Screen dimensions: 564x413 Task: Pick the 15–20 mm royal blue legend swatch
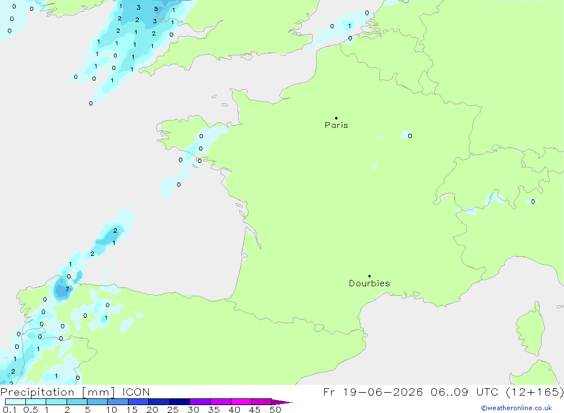click(139, 402)
